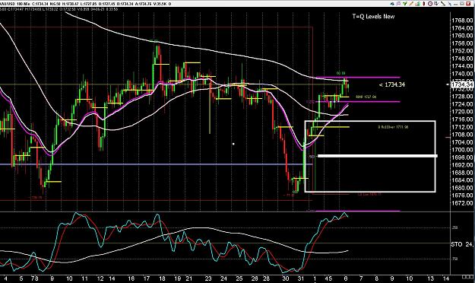Click the "T=Q Levels New" chart label
The height and width of the screenshot is (283, 475).
click(x=373, y=17)
